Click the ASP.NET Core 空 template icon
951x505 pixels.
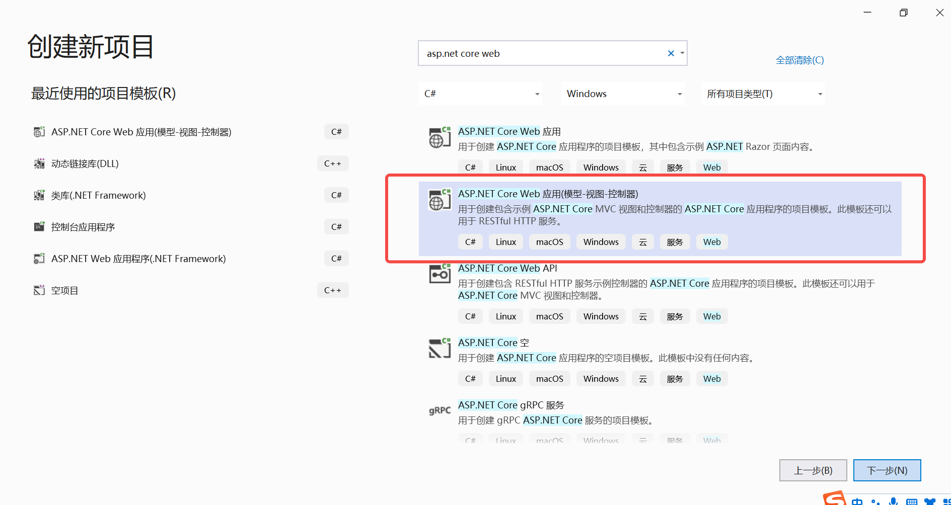point(440,349)
